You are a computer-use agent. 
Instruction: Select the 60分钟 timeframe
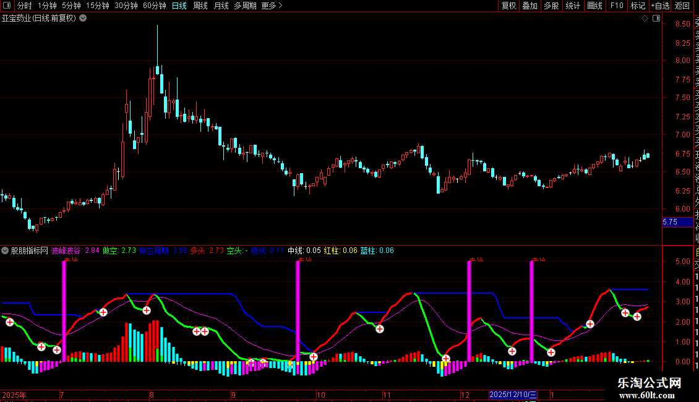click(154, 6)
